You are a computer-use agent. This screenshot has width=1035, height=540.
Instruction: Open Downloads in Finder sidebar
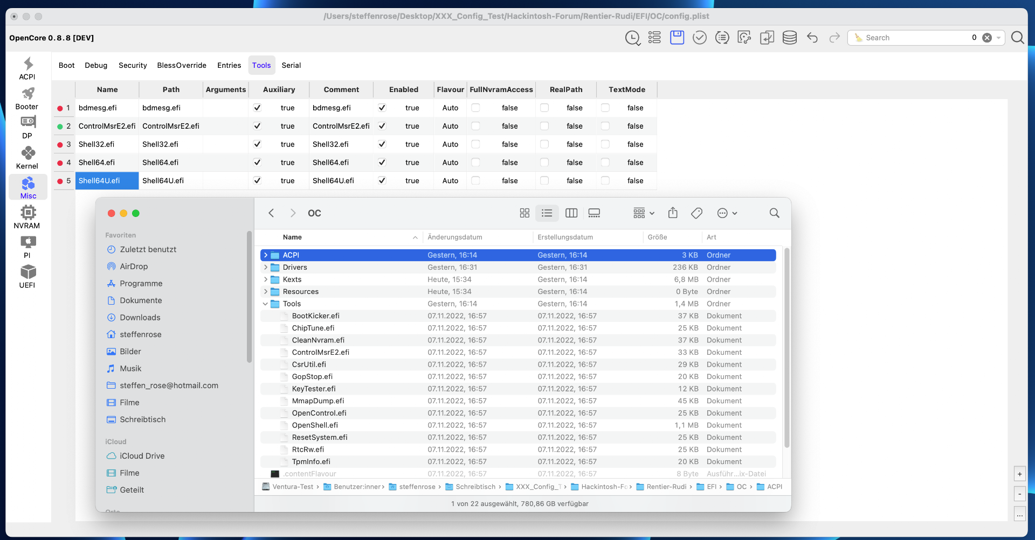click(140, 318)
